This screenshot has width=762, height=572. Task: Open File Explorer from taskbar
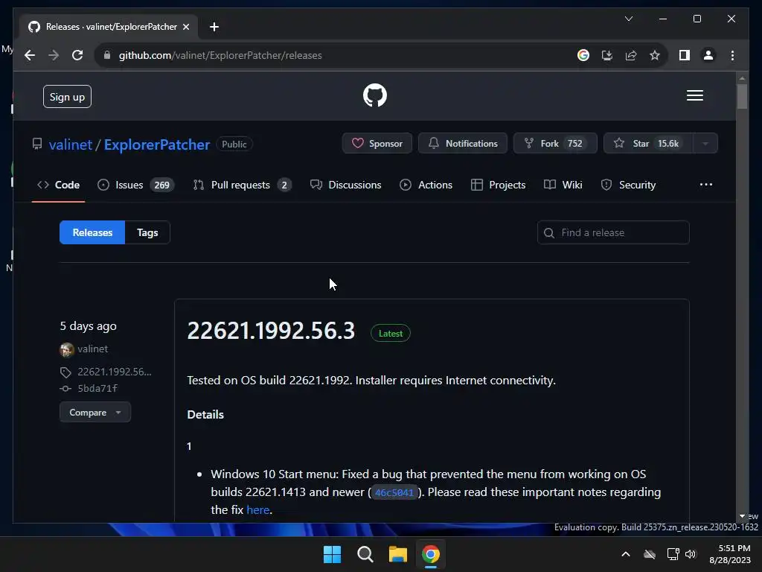[x=397, y=554]
